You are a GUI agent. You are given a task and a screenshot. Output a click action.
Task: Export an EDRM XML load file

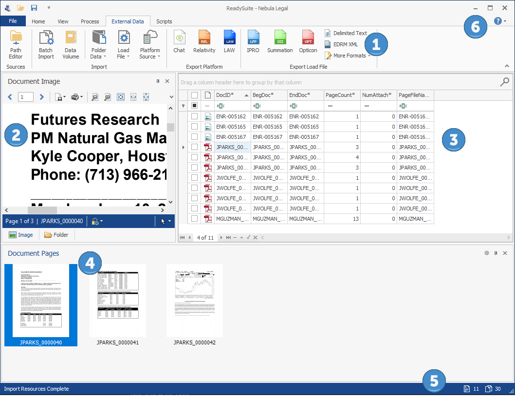[x=341, y=44]
